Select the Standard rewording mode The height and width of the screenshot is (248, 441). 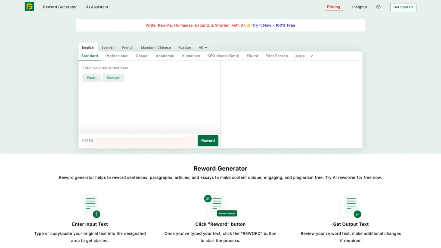tap(90, 56)
